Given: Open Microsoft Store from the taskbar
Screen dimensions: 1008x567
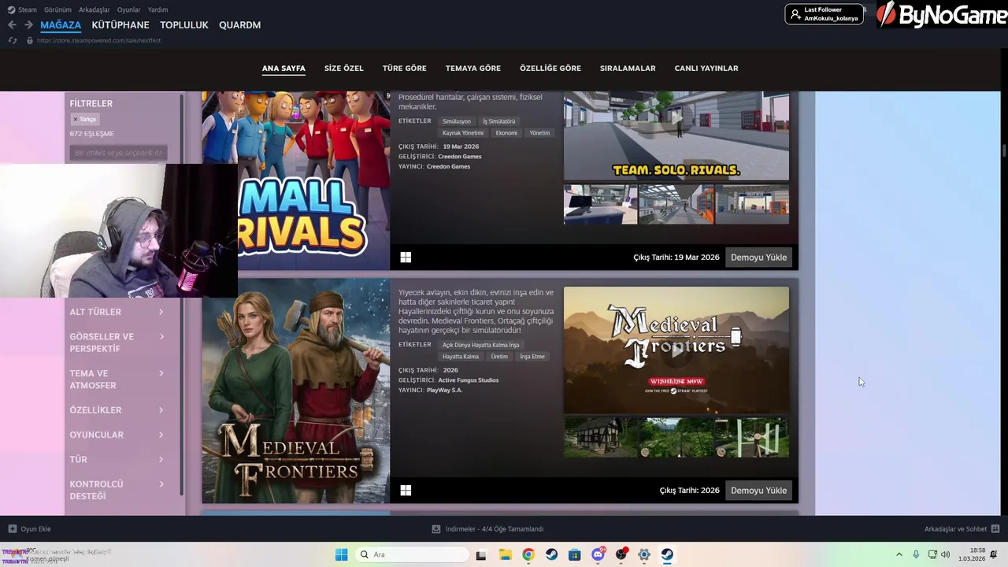Looking at the screenshot, I should click(x=575, y=554).
